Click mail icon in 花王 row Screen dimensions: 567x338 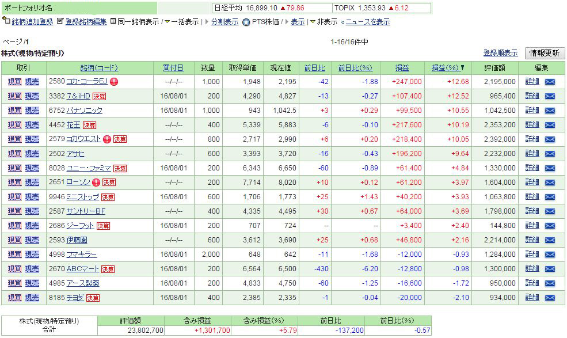pyautogui.click(x=550, y=125)
